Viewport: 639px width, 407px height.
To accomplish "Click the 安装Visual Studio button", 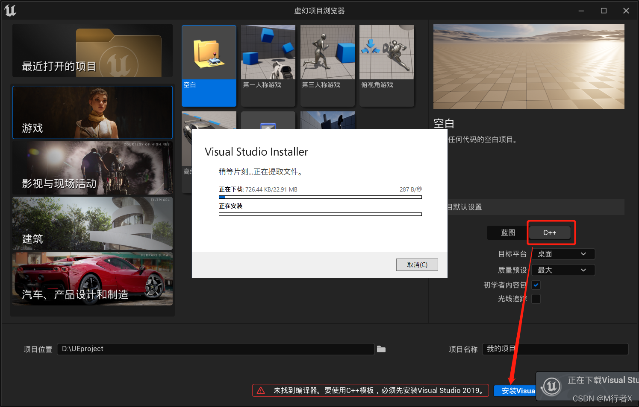I will 515,391.
